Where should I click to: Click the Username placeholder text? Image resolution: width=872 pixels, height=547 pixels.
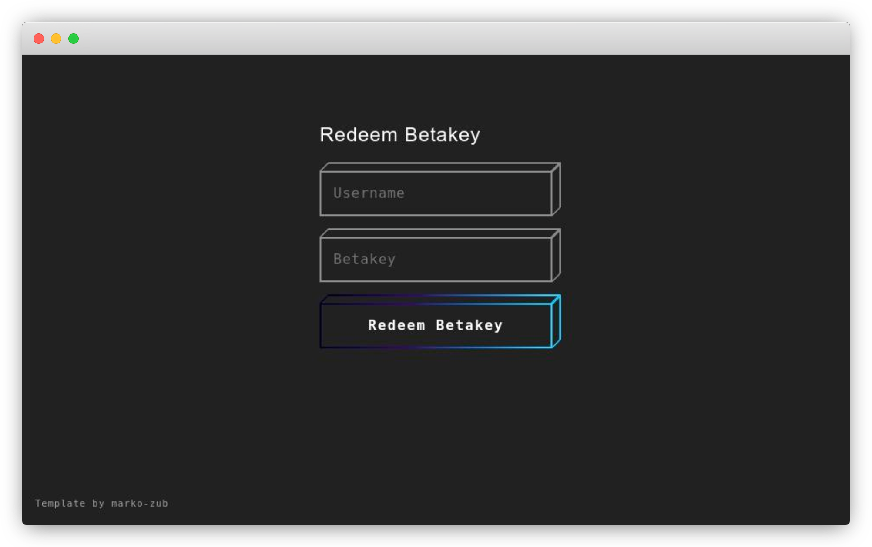[369, 193]
